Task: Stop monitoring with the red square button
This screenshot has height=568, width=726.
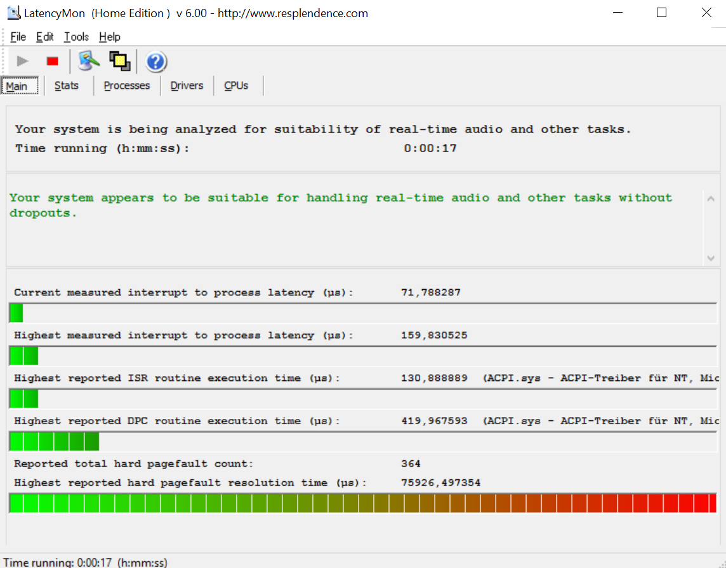Action: [x=52, y=61]
